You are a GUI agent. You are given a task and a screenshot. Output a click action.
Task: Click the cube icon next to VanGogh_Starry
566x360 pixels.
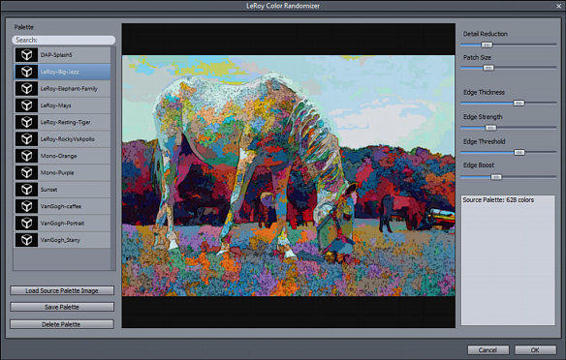(26, 240)
